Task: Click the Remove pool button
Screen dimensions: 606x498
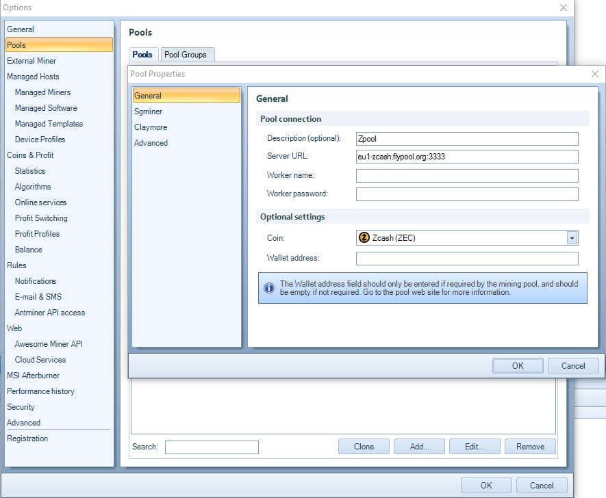Action: point(530,447)
